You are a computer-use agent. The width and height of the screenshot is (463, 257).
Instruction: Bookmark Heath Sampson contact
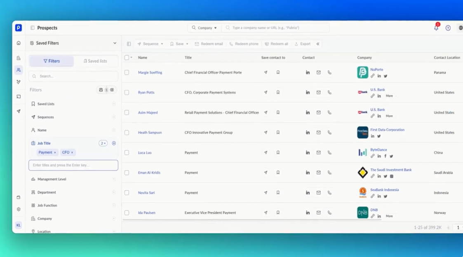(x=278, y=133)
